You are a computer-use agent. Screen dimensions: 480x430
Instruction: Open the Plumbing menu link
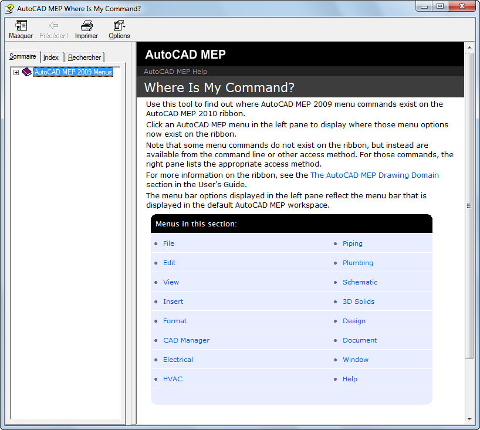tap(358, 263)
